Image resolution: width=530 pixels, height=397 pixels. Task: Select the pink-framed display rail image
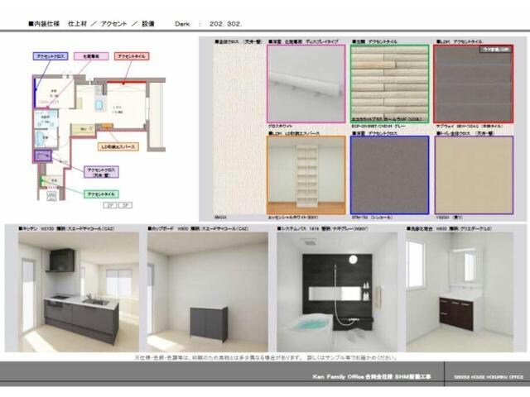(306, 84)
